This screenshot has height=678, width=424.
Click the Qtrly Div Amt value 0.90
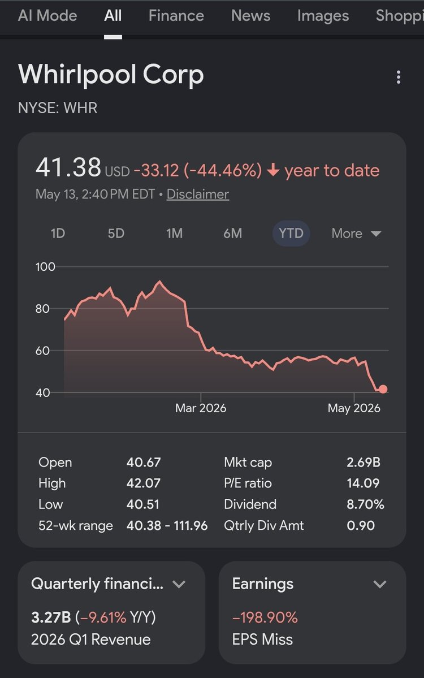pyautogui.click(x=361, y=525)
